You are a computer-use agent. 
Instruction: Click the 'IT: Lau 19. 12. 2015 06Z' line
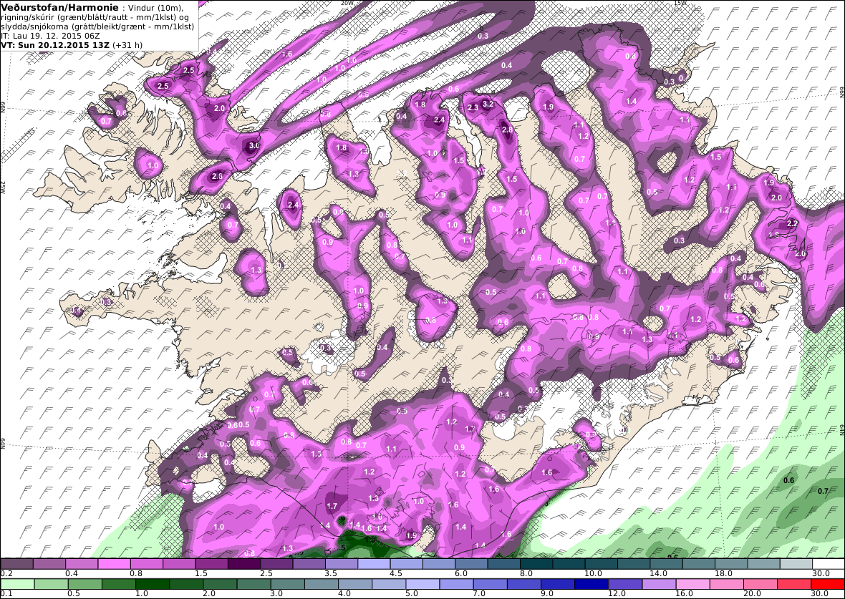click(50, 36)
